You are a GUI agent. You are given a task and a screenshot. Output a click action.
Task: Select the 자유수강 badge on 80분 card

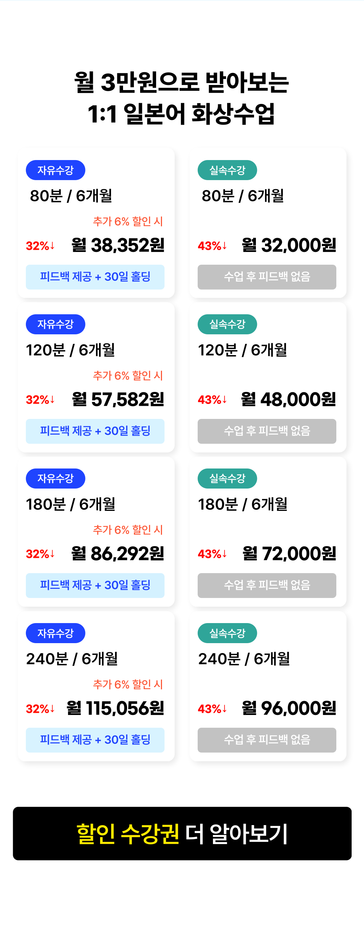(55, 170)
